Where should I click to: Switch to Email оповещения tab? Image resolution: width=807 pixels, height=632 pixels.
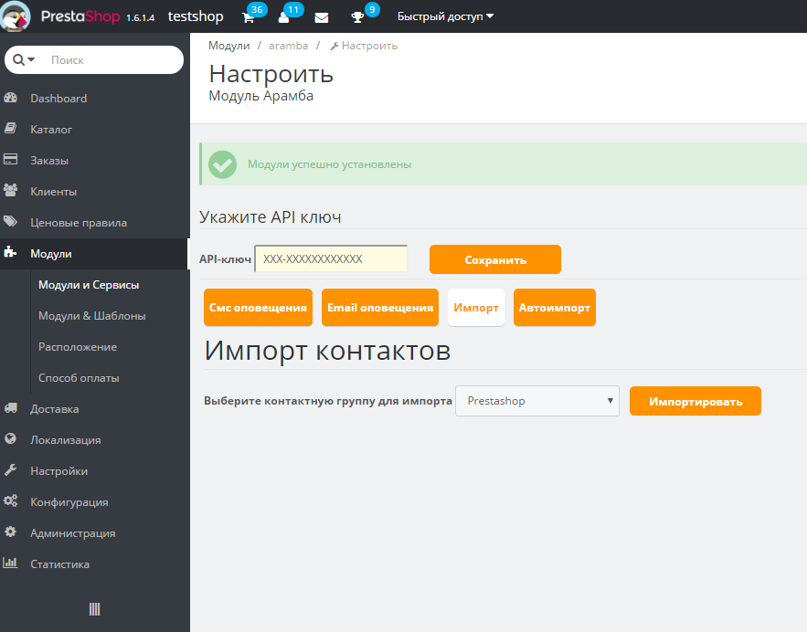pyautogui.click(x=380, y=308)
